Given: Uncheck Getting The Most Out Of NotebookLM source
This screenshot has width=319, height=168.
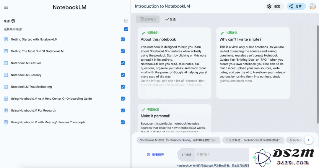Looking at the screenshot, I should pyautogui.click(x=123, y=51).
